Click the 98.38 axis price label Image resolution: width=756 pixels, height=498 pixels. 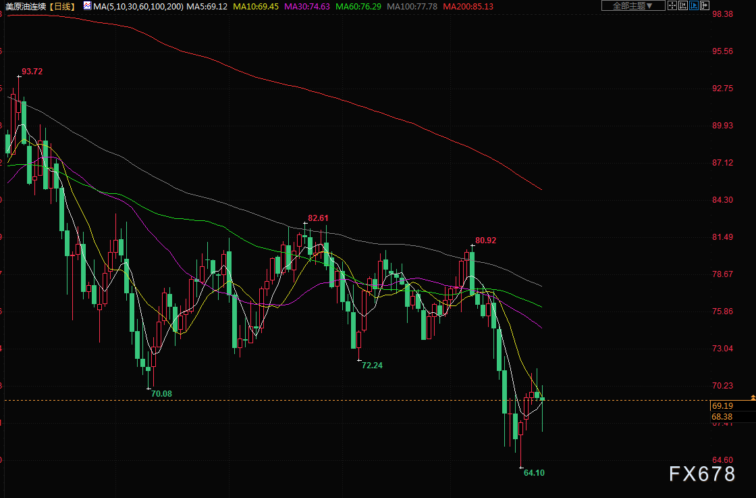722,14
